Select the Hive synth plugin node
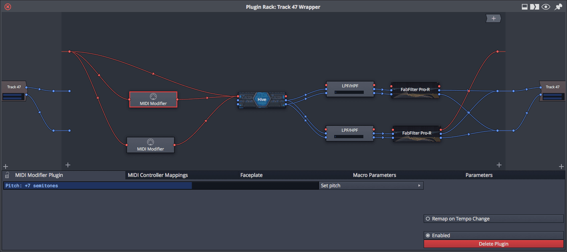The image size is (567, 252). [262, 99]
